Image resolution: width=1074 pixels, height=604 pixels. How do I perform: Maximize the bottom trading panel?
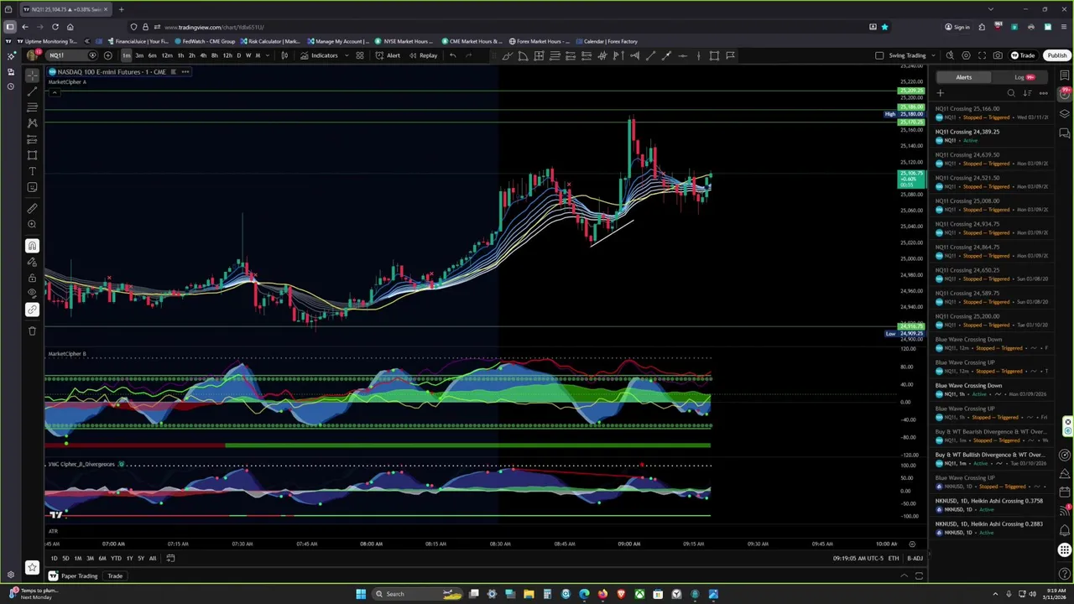pos(919,576)
